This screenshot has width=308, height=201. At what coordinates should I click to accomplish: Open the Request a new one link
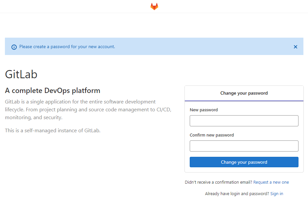271,182
